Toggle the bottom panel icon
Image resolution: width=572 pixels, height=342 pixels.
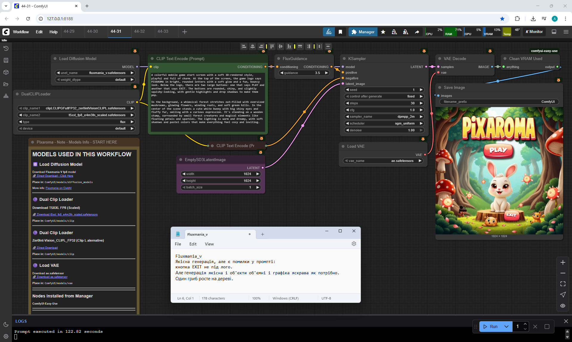tap(554, 32)
